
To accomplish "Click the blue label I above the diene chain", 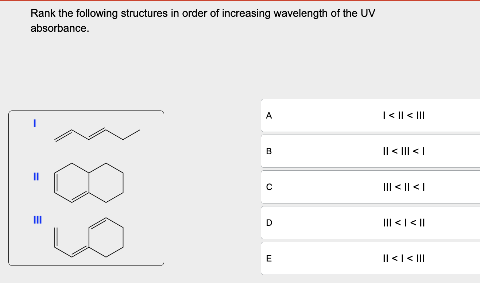I will [x=34, y=124].
